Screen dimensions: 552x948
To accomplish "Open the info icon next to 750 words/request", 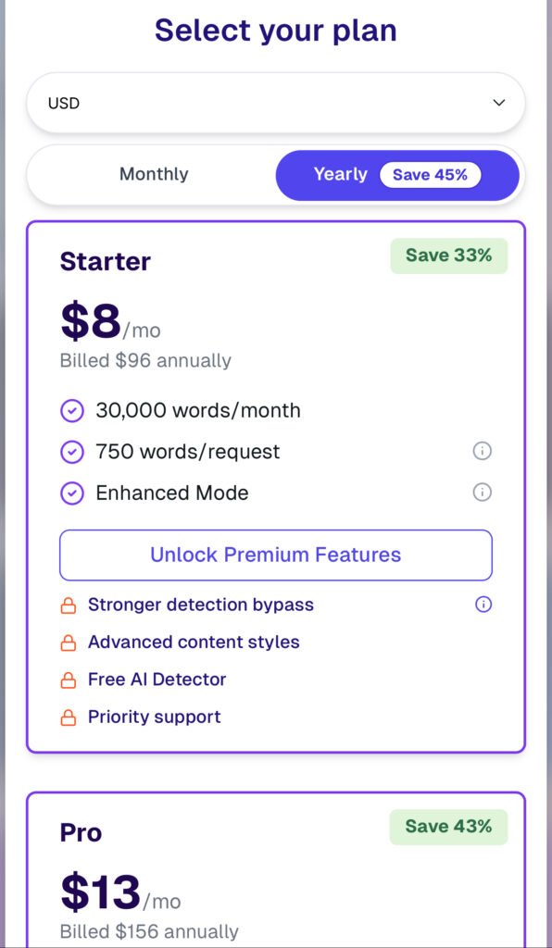I will pyautogui.click(x=482, y=452).
